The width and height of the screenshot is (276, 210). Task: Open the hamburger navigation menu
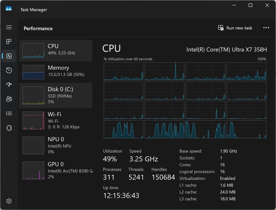(x=9, y=27)
